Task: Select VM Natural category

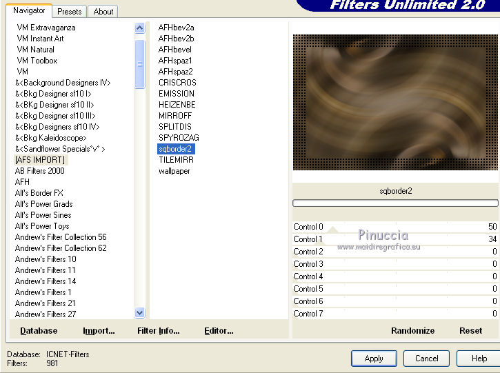Action: pyautogui.click(x=35, y=50)
